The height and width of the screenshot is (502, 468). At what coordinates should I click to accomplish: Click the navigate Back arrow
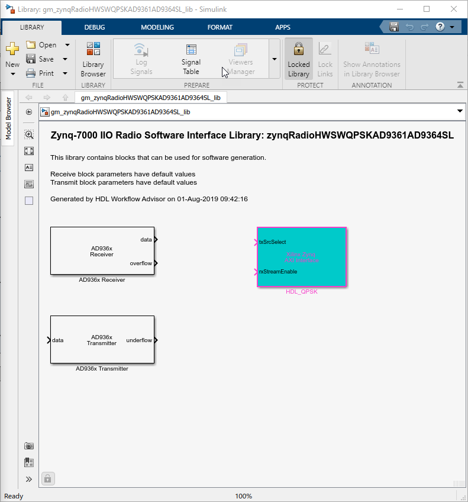coord(29,97)
